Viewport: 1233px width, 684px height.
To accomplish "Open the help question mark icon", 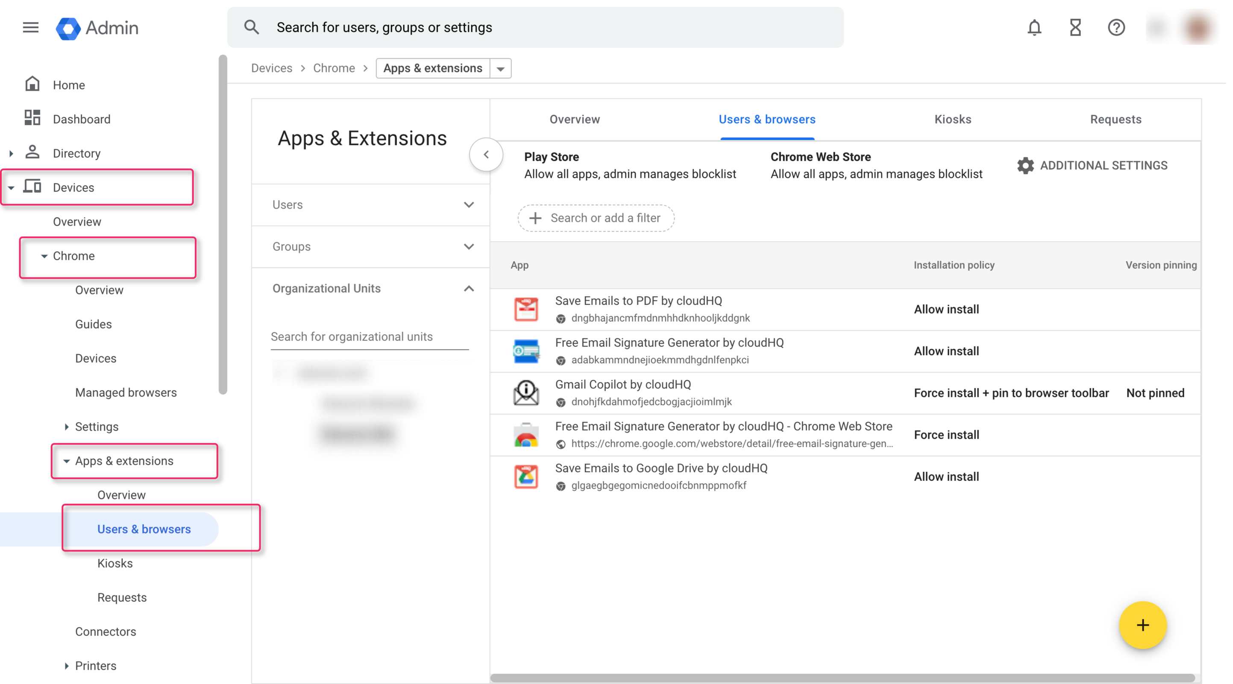I will [1116, 27].
